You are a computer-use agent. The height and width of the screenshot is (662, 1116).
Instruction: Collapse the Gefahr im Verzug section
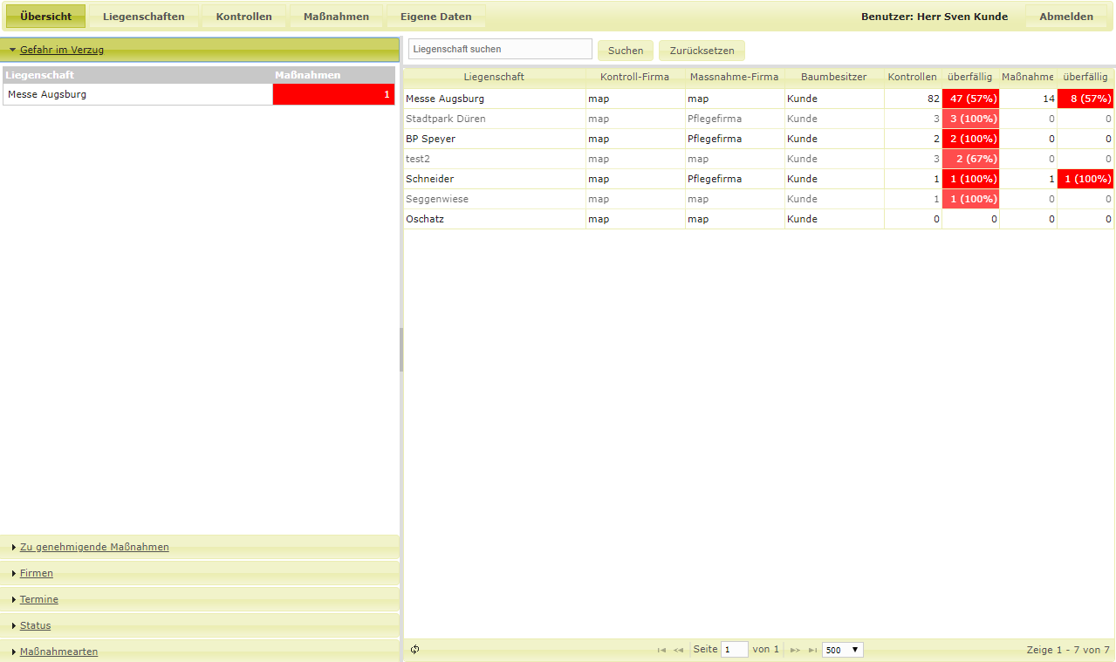pyautogui.click(x=61, y=50)
